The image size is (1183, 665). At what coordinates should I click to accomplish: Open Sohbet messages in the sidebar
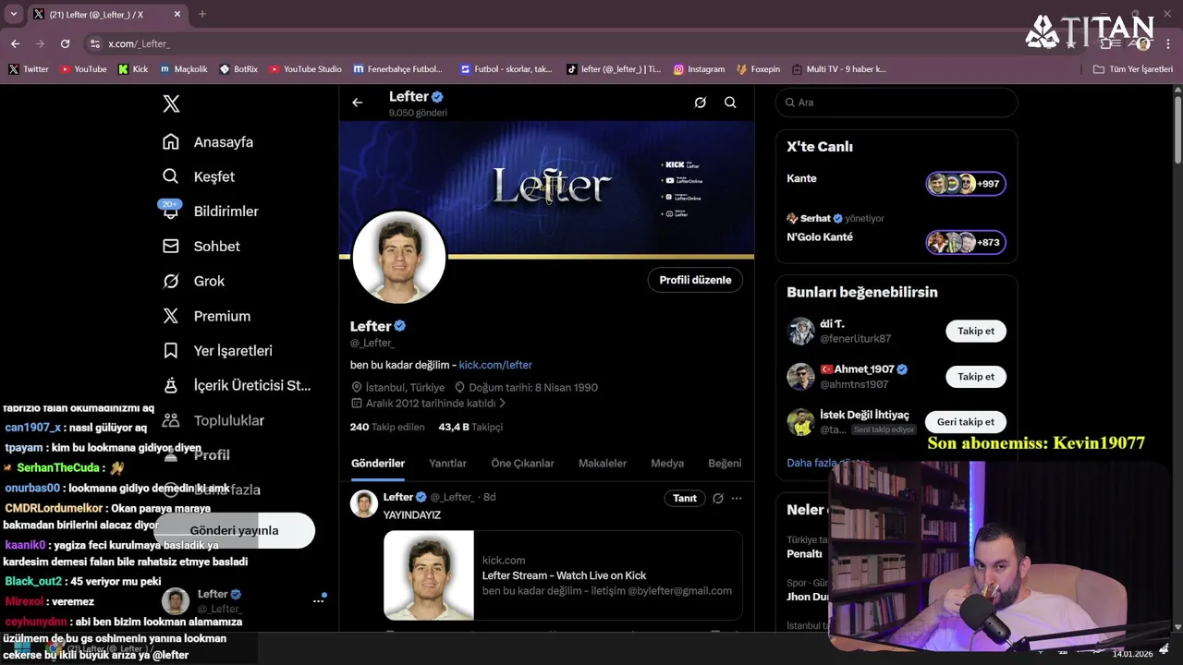pos(201,247)
